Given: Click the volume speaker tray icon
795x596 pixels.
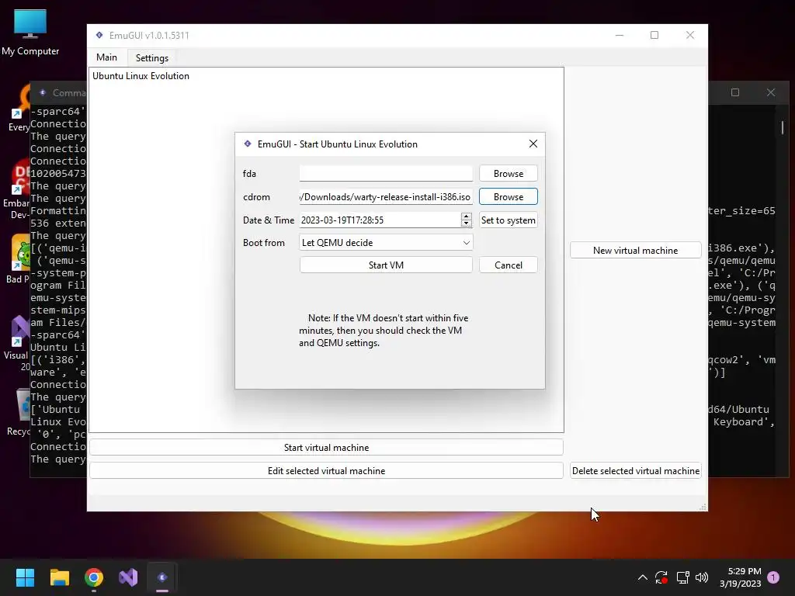Looking at the screenshot, I should pos(702,577).
